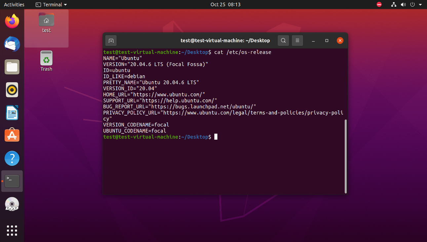427x242 pixels.
Task: Open the clock showing Oct 25 08:13
Action: (225, 5)
